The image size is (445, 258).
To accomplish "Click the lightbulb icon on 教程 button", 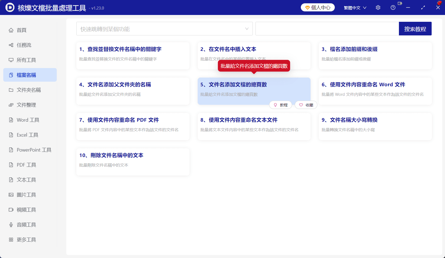I will click(275, 105).
